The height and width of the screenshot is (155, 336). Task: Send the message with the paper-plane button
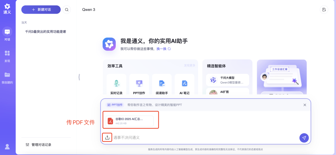pyautogui.click(x=304, y=138)
